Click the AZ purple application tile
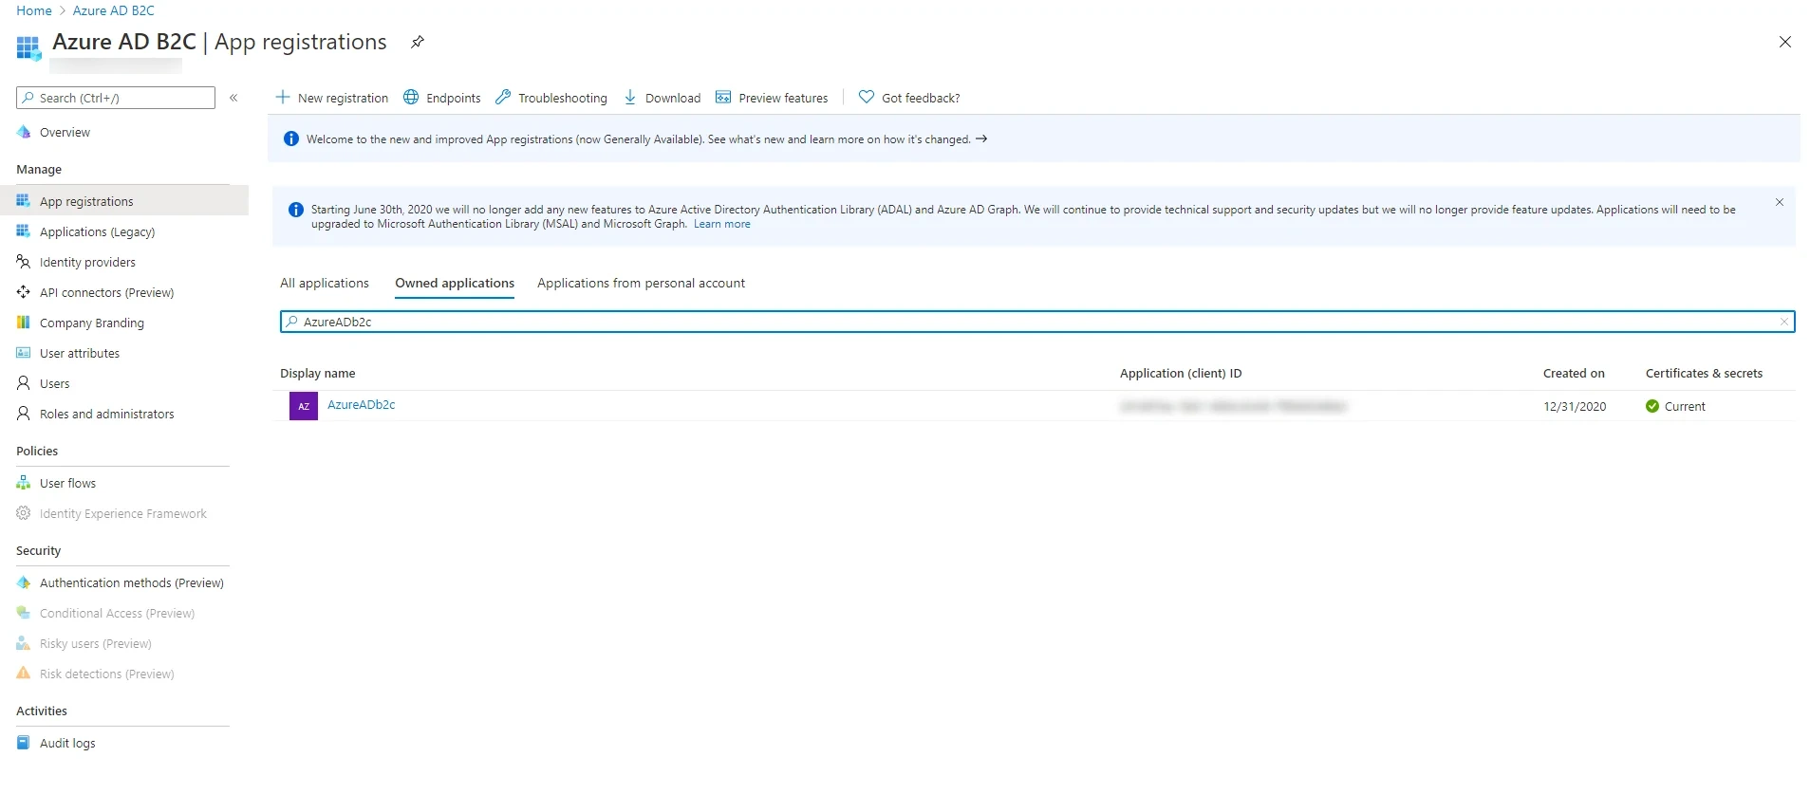The height and width of the screenshot is (794, 1810). point(304,406)
